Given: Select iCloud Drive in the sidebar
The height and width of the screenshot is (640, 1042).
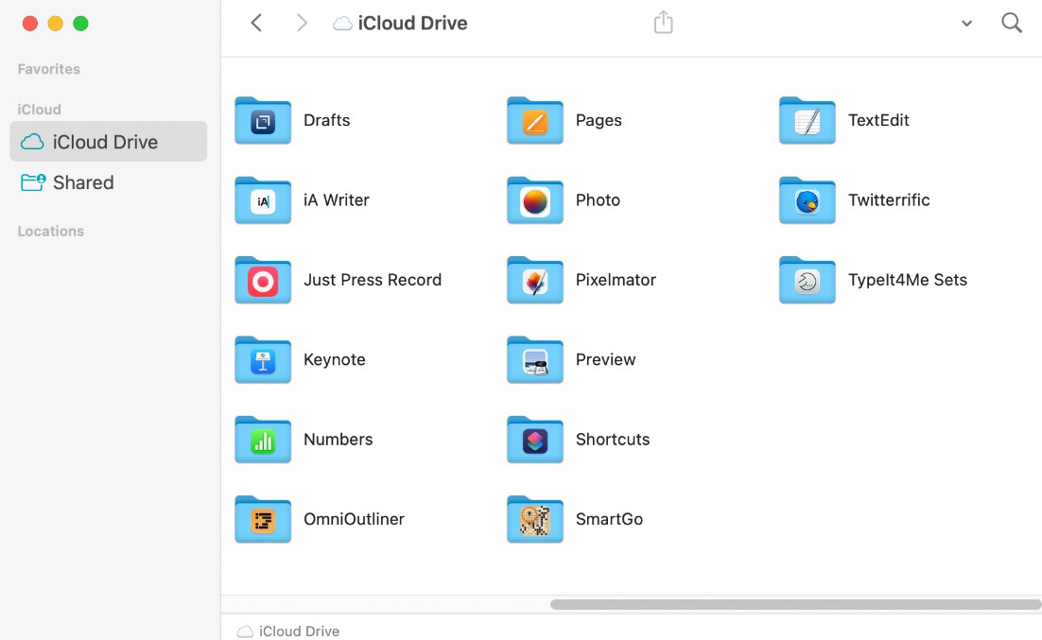Looking at the screenshot, I should tap(109, 142).
